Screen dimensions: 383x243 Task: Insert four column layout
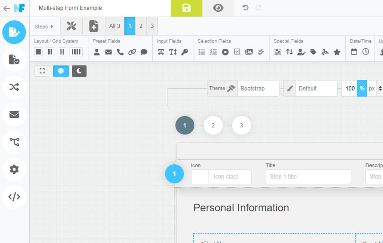pos(76,52)
